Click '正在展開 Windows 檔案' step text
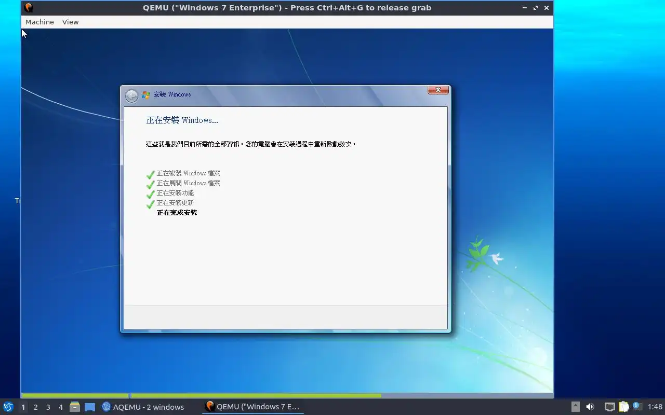 point(188,183)
